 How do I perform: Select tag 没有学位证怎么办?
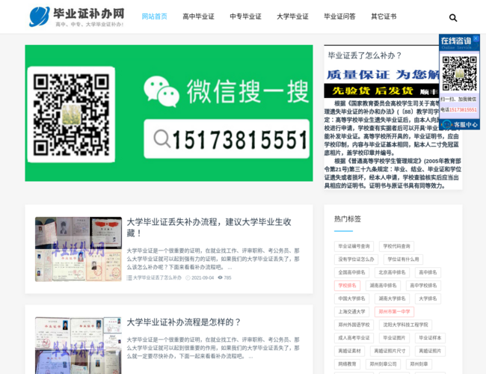(x=356, y=260)
